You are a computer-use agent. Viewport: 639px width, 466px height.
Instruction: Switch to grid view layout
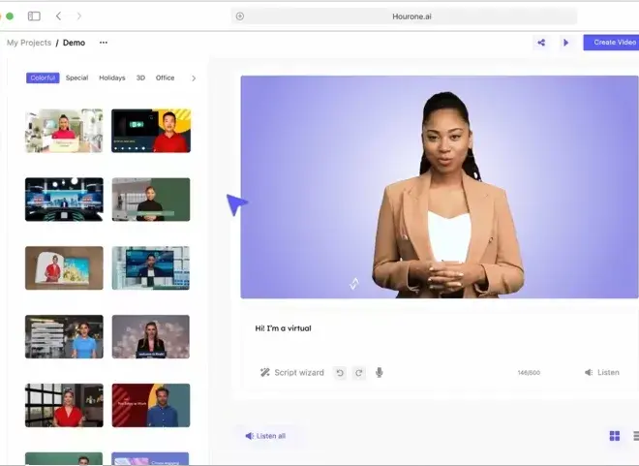pos(614,436)
